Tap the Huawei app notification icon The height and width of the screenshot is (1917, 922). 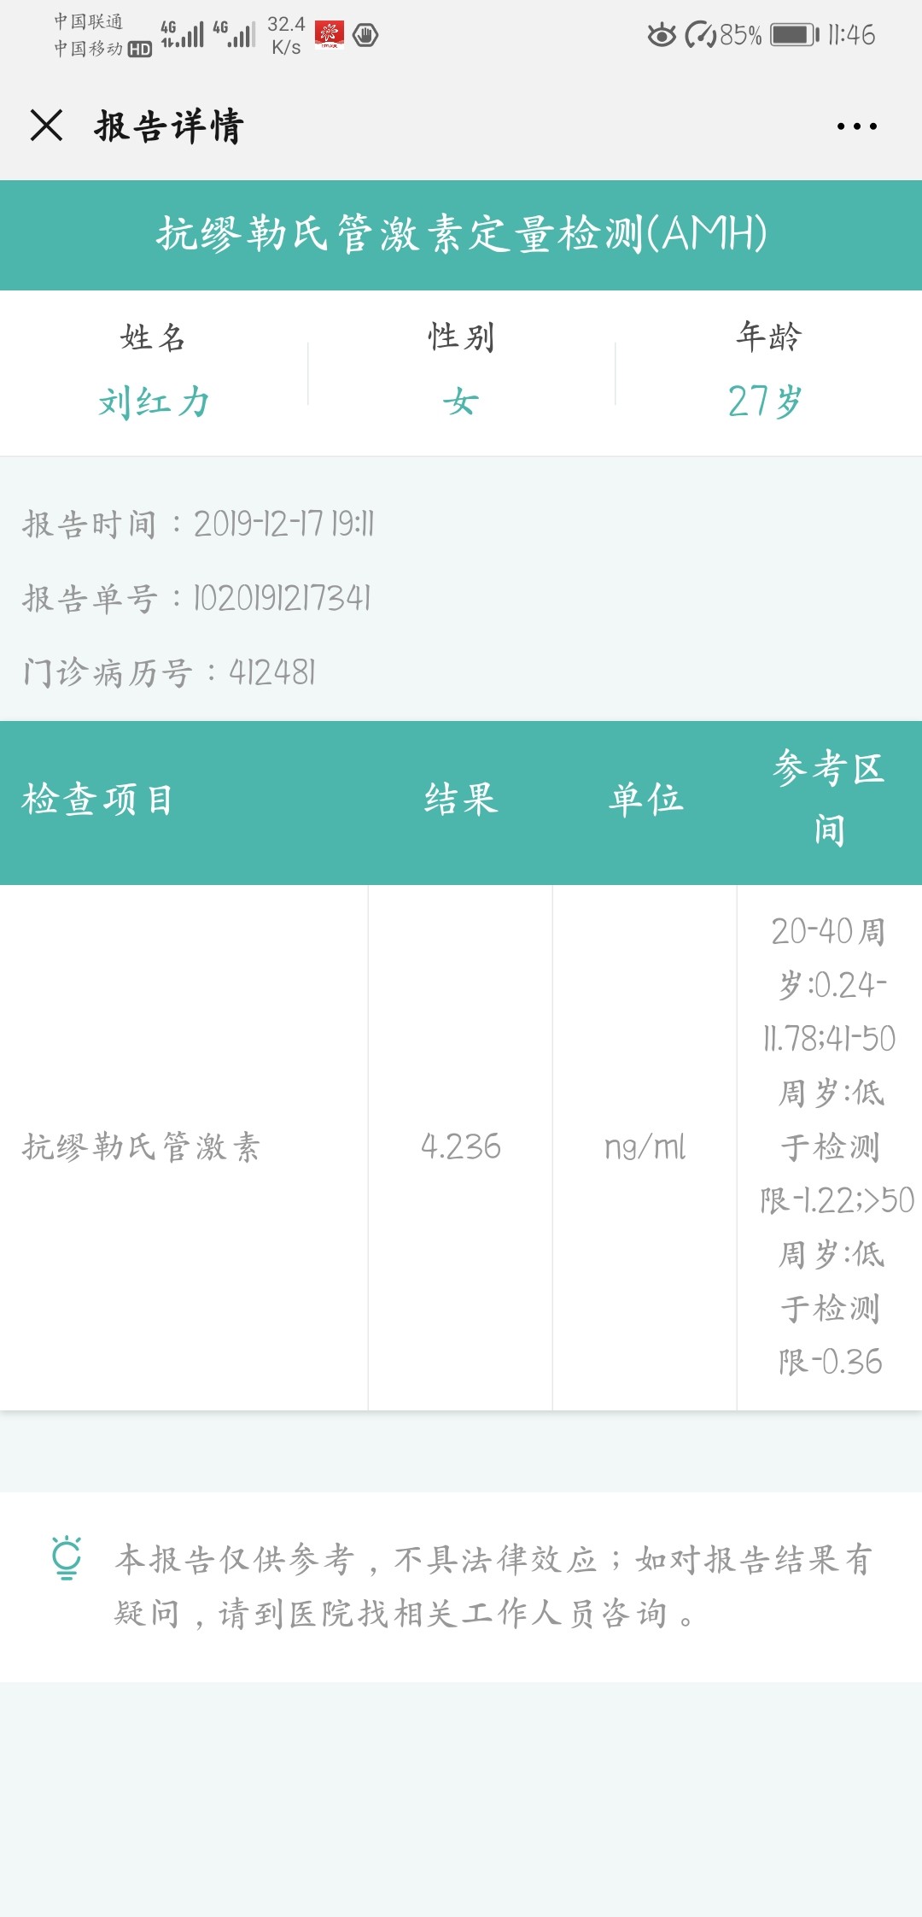[330, 35]
